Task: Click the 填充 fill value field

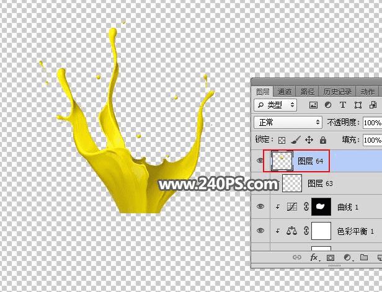Action: tap(372, 140)
